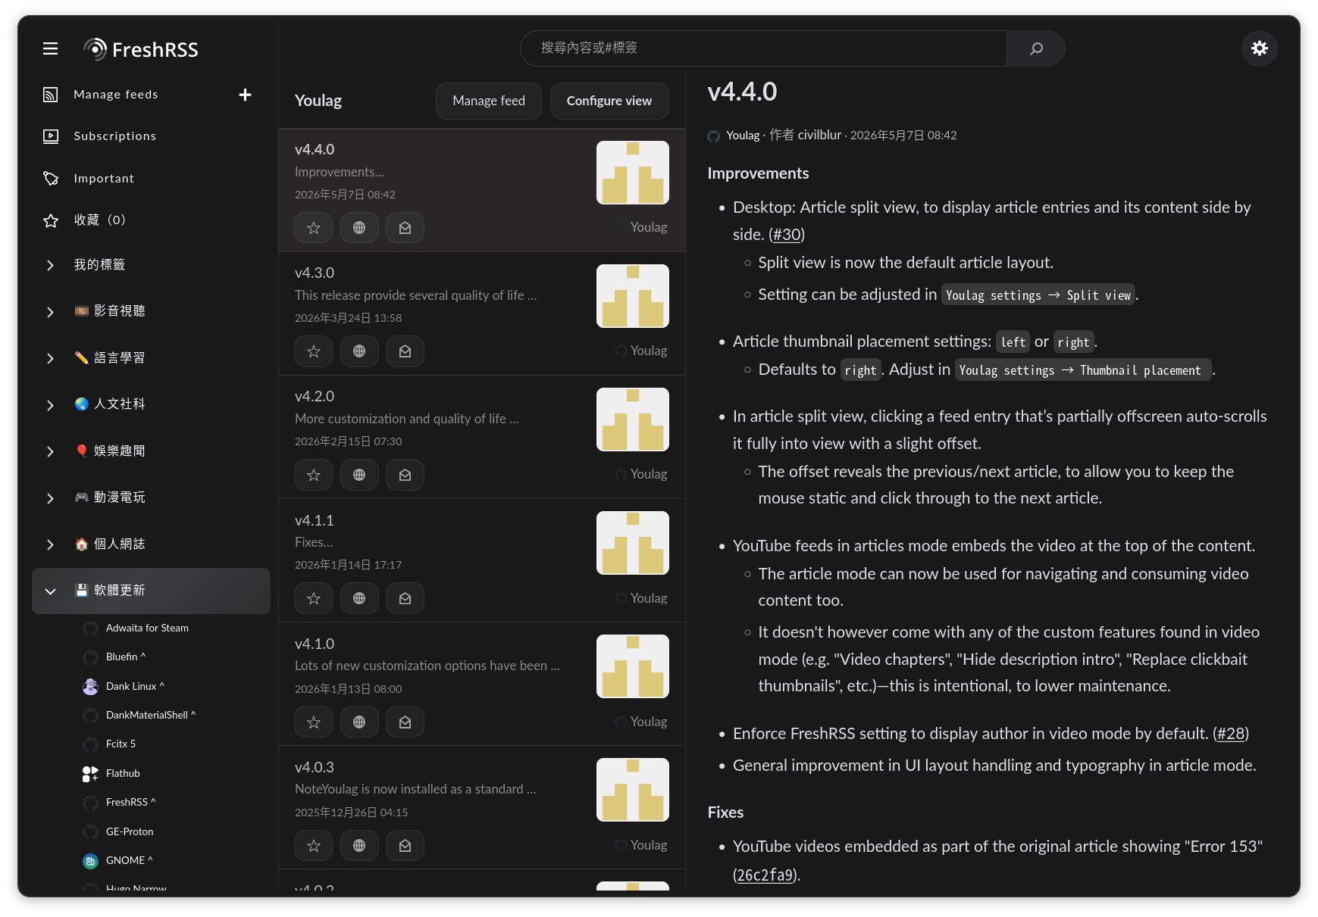
Task: Click the Manage feed button
Action: (x=489, y=101)
